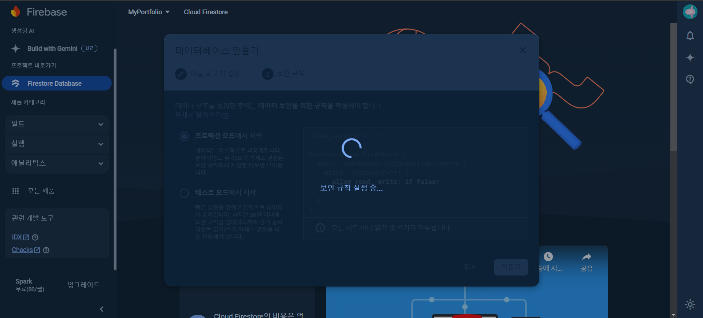Click the page vertical scrollbar
This screenshot has width=703, height=318.
click(673, 87)
